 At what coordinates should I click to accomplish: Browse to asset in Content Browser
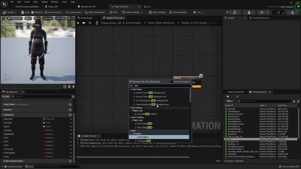[x=37, y=12]
